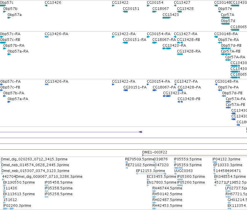The height and width of the screenshot is (210, 247).
Task: Select the CG13427 gene label
Action: pos(182,3)
